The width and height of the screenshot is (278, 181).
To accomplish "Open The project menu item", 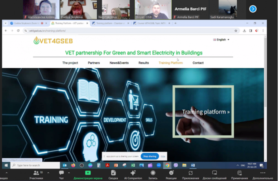I will tap(70, 63).
